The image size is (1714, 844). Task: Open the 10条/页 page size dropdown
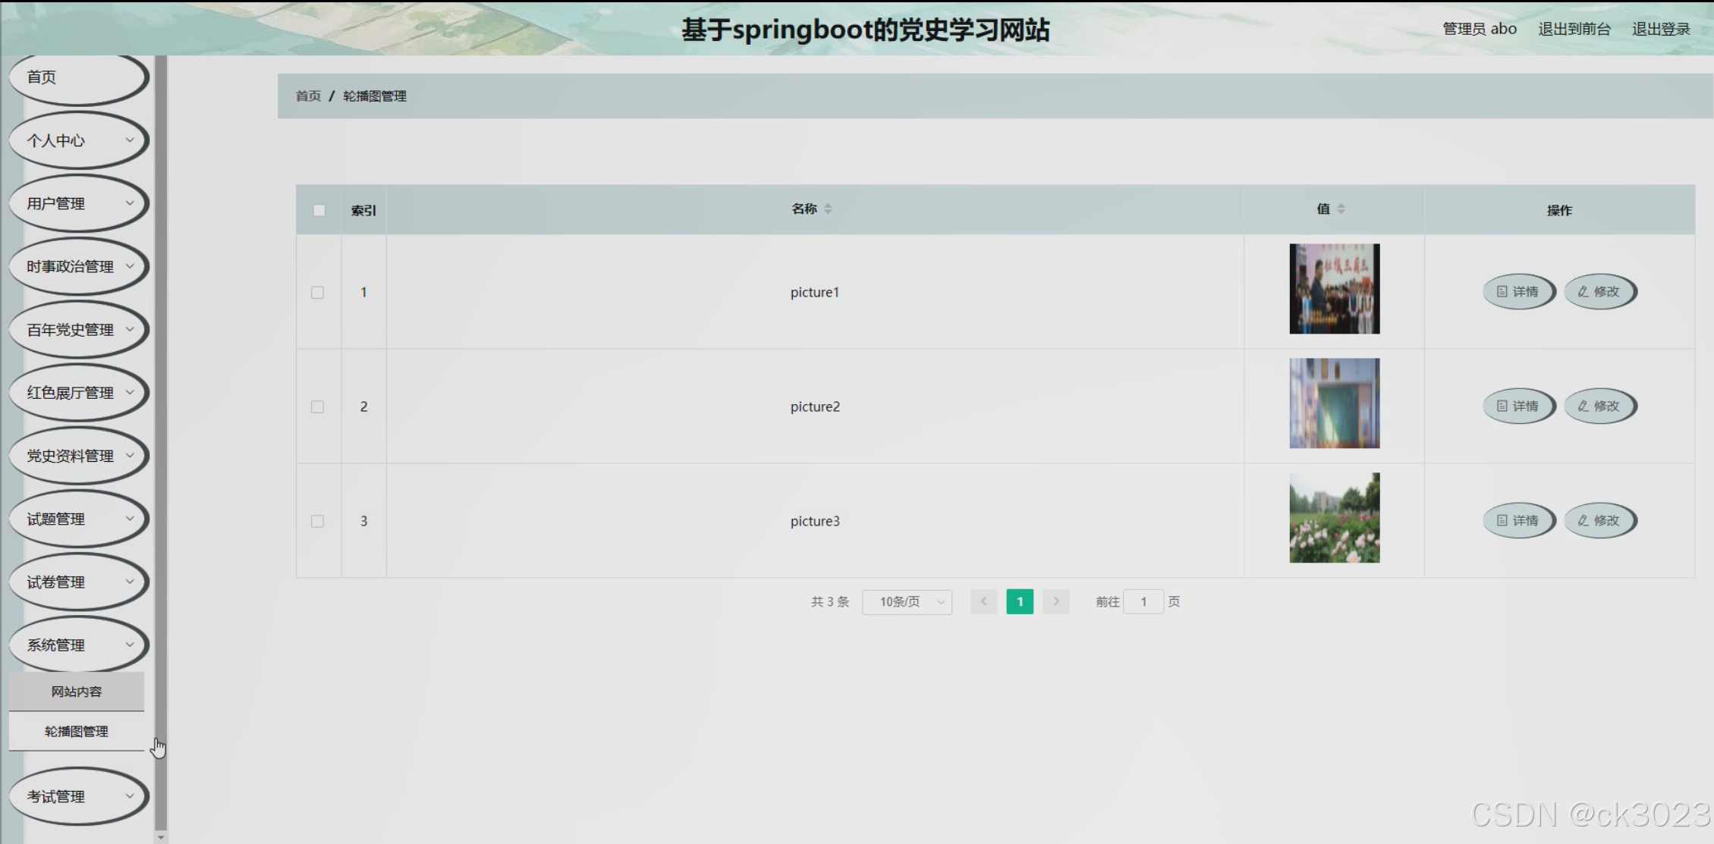(x=907, y=601)
